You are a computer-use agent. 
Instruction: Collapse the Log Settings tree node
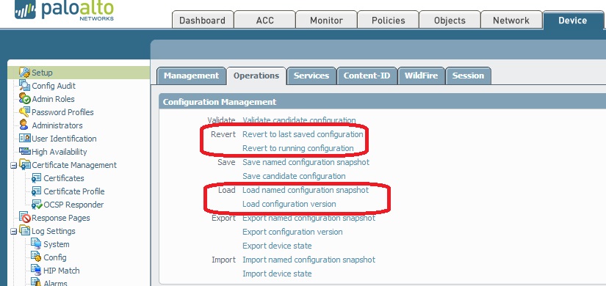(13, 232)
